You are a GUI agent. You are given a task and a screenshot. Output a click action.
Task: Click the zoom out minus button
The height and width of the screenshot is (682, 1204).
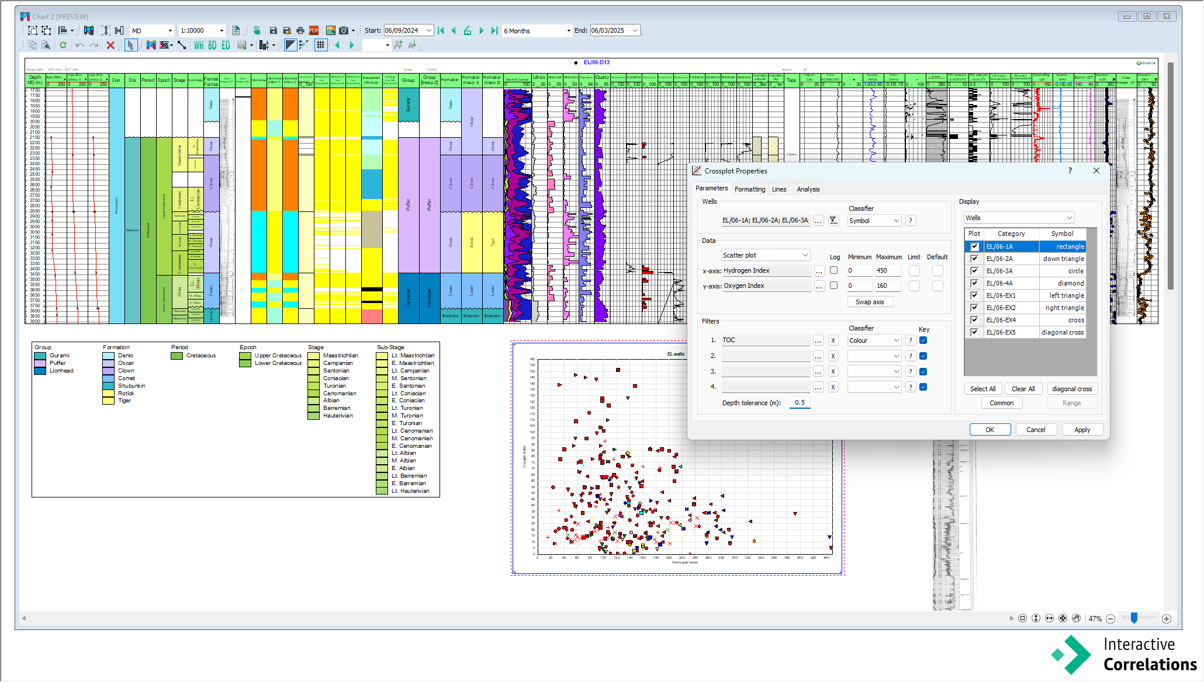[1110, 619]
